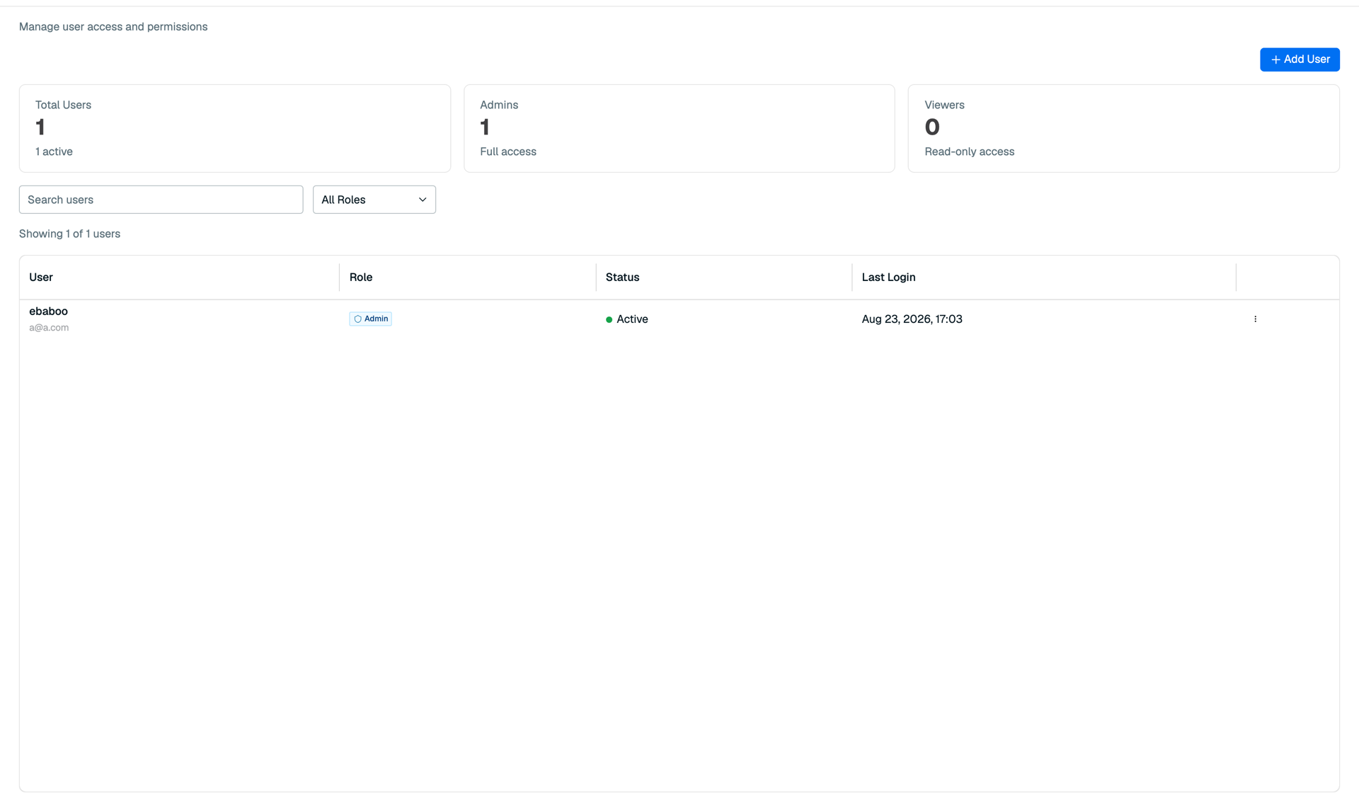Click the Active status indicator
This screenshot has height=805, width=1359.
pos(626,319)
